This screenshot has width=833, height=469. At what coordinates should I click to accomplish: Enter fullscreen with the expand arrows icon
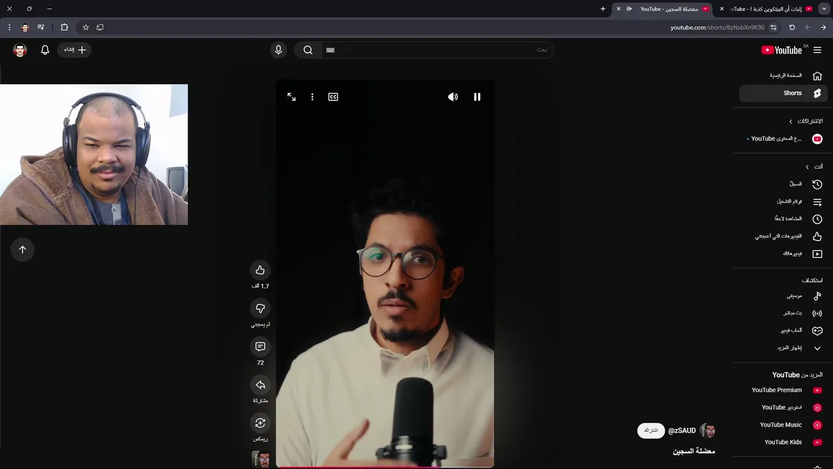[x=292, y=96]
